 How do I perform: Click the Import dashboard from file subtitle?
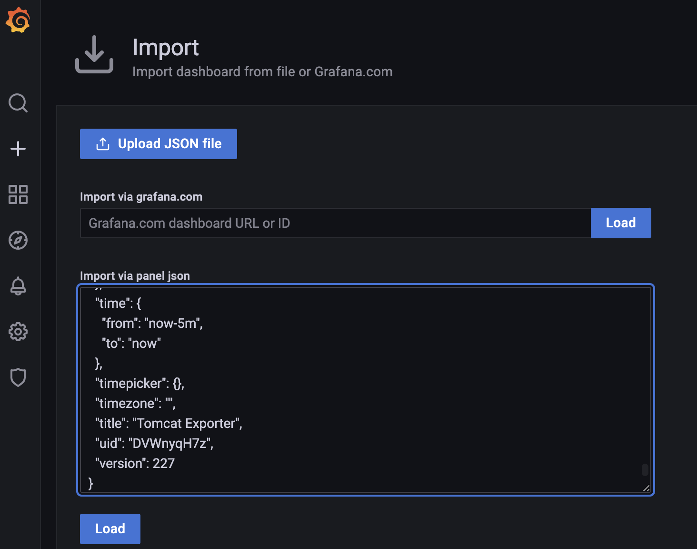(x=262, y=71)
